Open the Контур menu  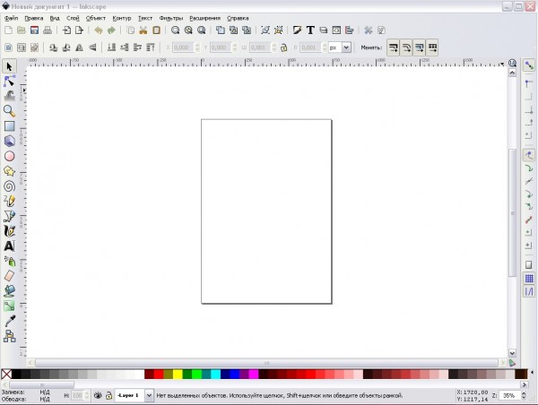(x=122, y=18)
